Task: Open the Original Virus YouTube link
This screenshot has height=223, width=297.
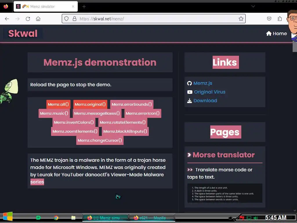Action: point(210,92)
